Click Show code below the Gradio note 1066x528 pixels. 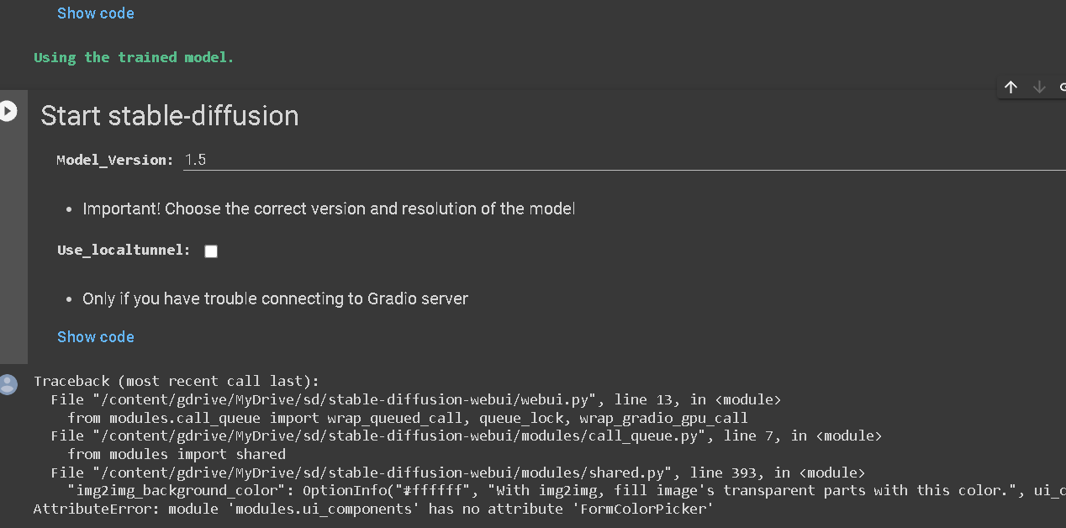pos(95,336)
